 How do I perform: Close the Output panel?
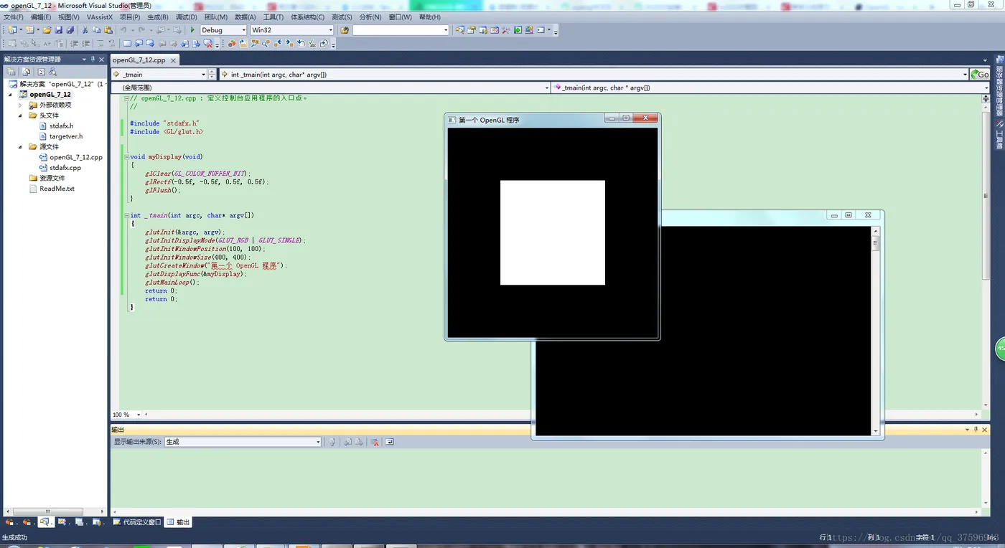click(x=986, y=429)
